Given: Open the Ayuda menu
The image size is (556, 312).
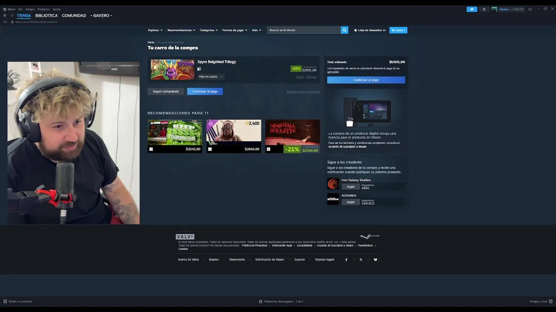Looking at the screenshot, I should tap(56, 9).
